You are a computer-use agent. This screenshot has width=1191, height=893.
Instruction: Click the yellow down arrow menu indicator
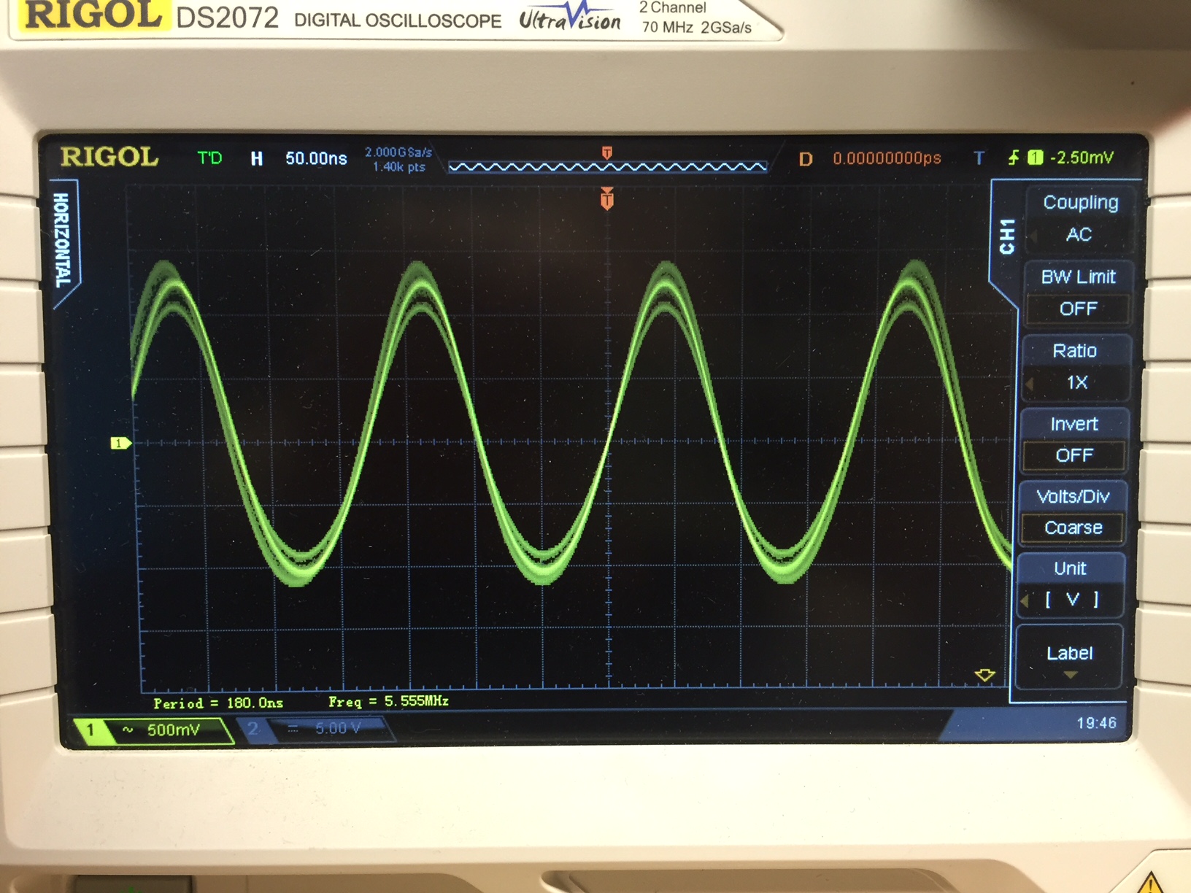click(984, 676)
